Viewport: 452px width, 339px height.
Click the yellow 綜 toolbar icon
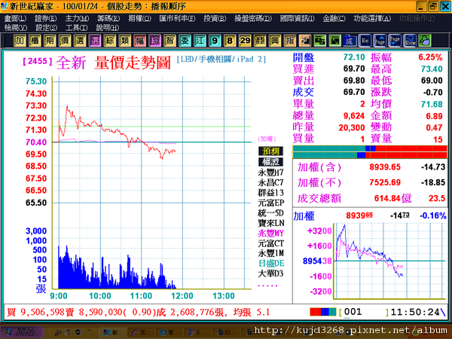109,41
